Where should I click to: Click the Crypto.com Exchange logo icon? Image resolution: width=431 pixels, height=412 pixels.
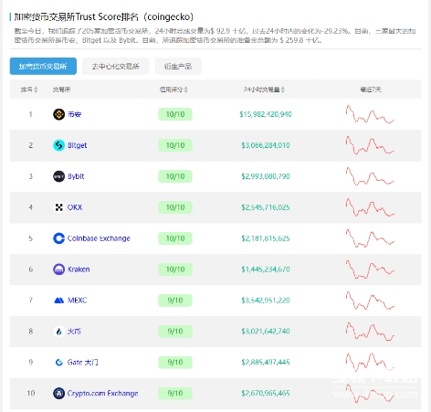click(x=58, y=394)
